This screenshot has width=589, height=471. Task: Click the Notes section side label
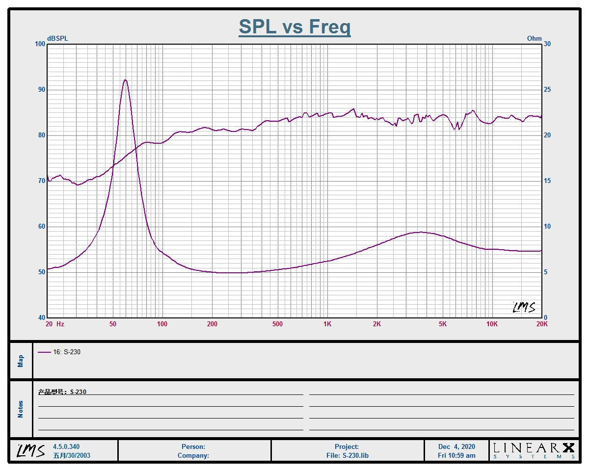click(21, 409)
